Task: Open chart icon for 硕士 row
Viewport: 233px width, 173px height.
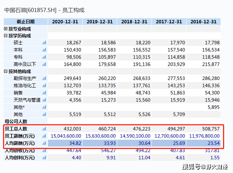Action: pos(44,43)
